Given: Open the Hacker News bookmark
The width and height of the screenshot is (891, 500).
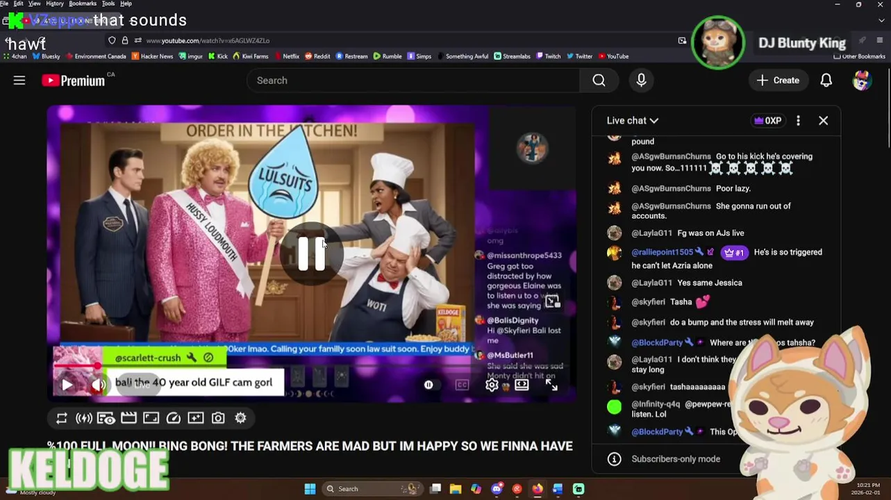Looking at the screenshot, I should [x=152, y=56].
